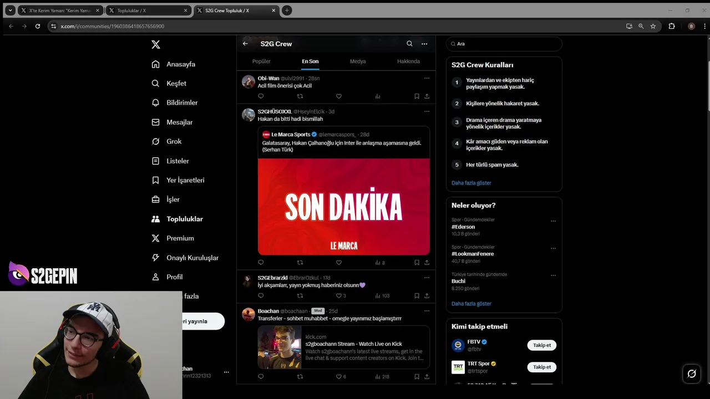Screen dimensions: 710x399
Task: Open the kick.com s2gboachann Stream link card
Action: (344, 347)
